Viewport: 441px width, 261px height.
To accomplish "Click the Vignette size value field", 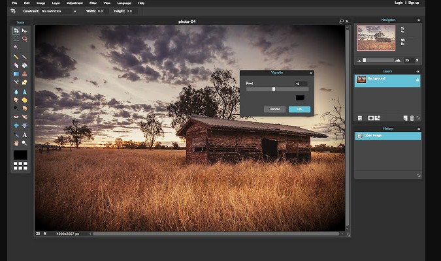I will coord(301,84).
